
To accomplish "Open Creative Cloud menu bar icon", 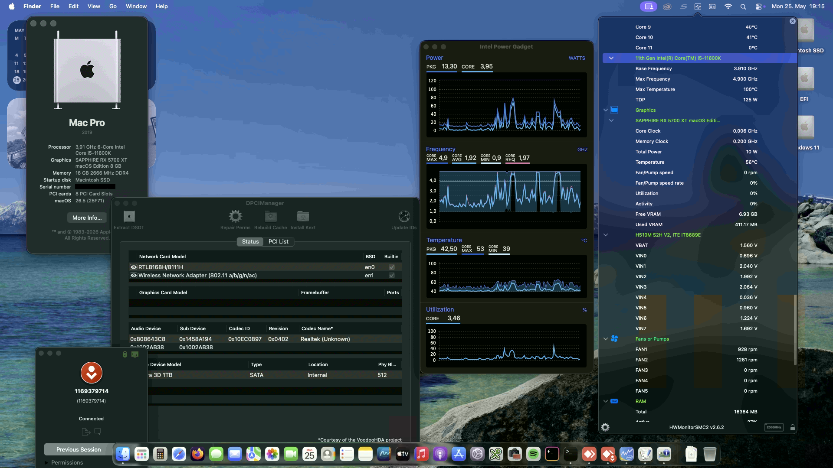I will [667, 6].
